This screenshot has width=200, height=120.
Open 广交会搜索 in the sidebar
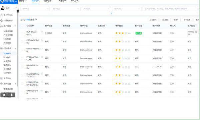[8, 35]
